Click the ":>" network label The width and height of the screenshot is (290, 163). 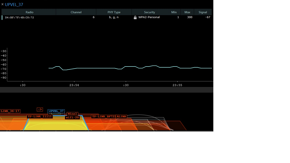[40, 109]
